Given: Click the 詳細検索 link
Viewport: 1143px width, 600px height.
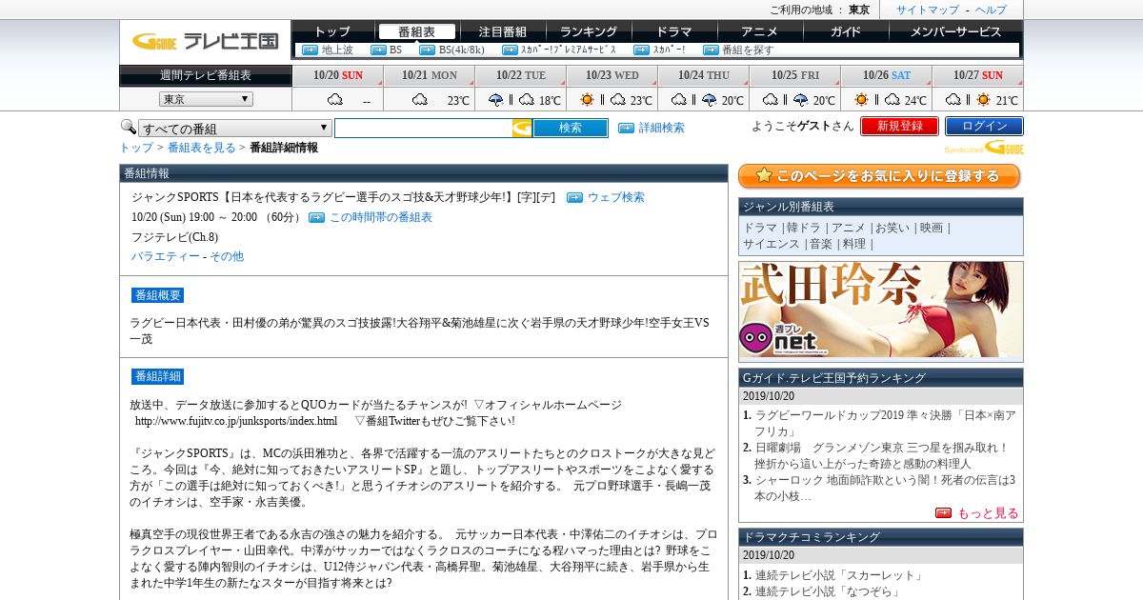Looking at the screenshot, I should tap(661, 128).
